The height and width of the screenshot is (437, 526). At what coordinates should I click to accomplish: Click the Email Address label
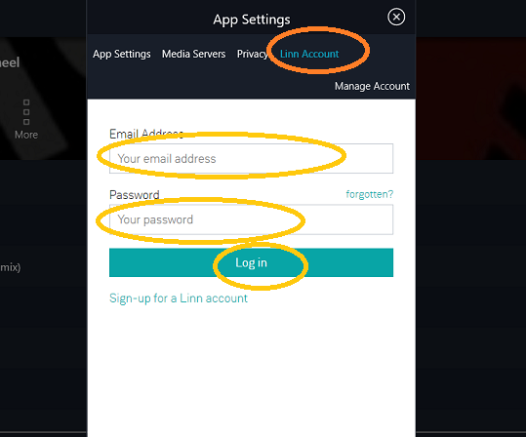point(146,134)
